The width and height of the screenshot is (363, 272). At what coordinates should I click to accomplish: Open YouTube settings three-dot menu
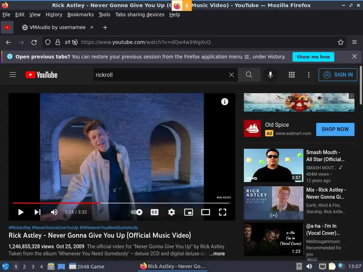(309, 75)
